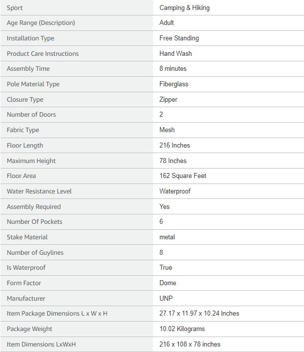Select the Water Resistance Level label
Screen dimensions: 304x352
coord(39,191)
